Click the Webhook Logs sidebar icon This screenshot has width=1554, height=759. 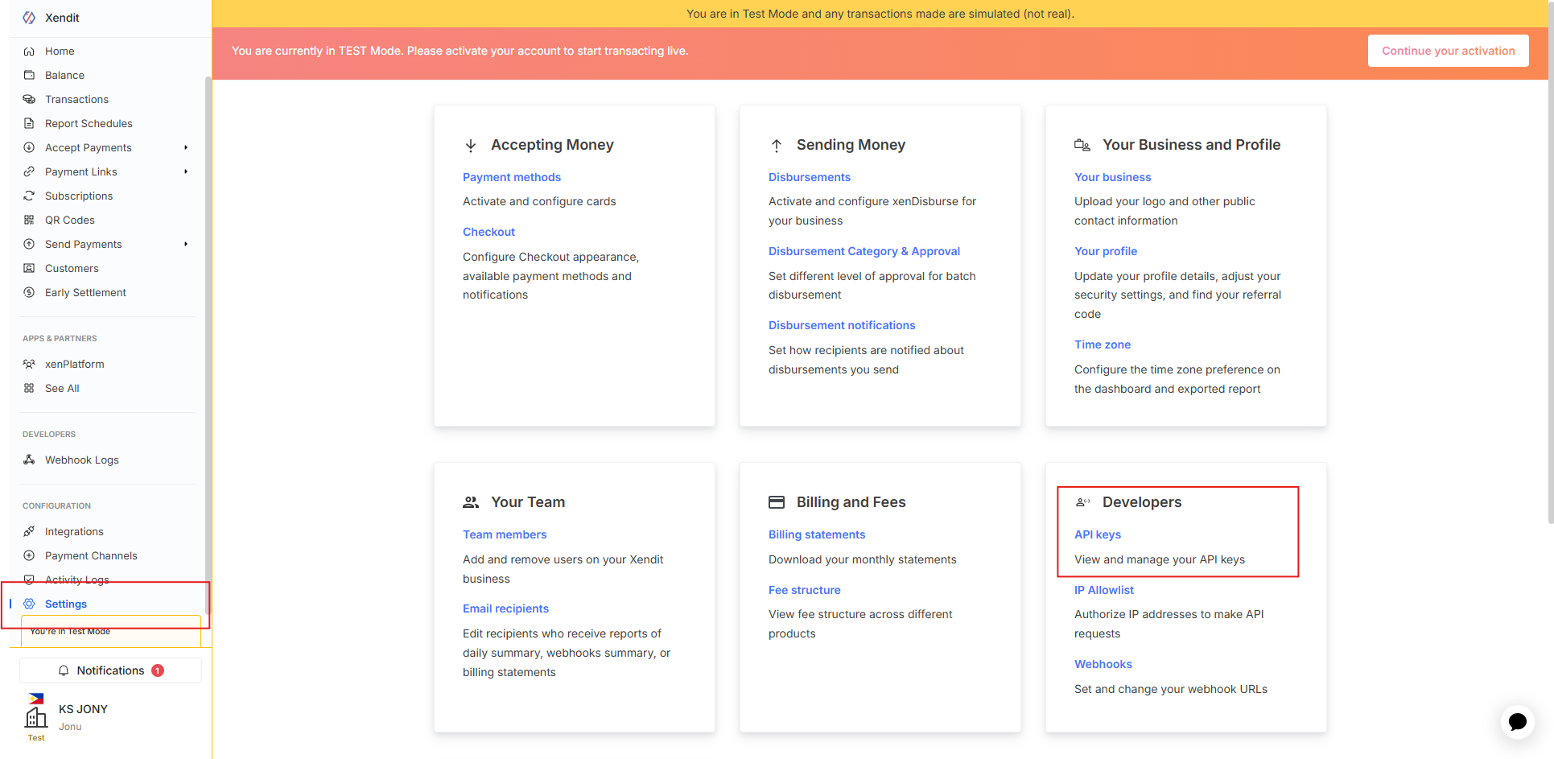[29, 460]
